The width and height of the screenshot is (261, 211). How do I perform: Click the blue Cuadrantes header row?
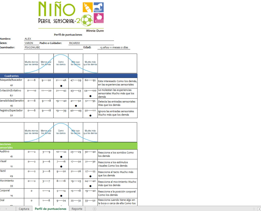pos(69,76)
